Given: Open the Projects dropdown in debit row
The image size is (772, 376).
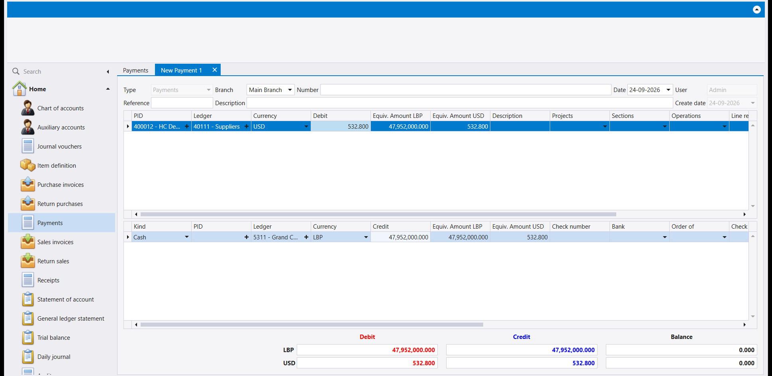Looking at the screenshot, I should coord(605,126).
